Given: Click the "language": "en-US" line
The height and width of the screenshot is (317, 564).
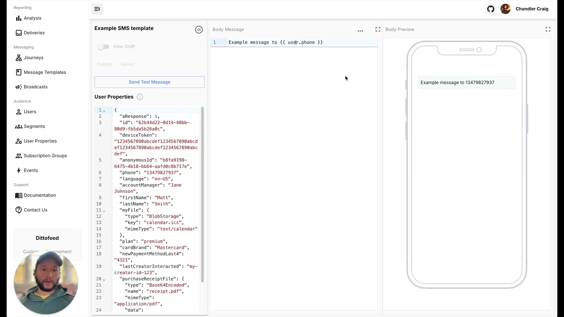Looking at the screenshot, I should (146, 179).
